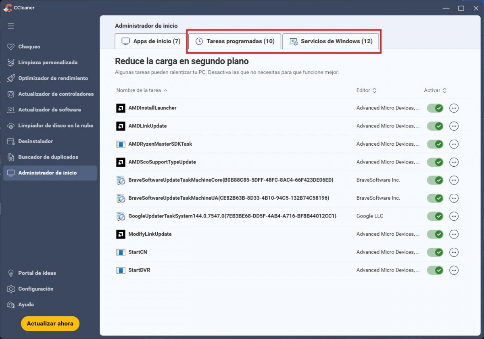Open more options for ModifyLinkUpdate task
Viewport: 484px width, 339px height.
click(x=454, y=234)
